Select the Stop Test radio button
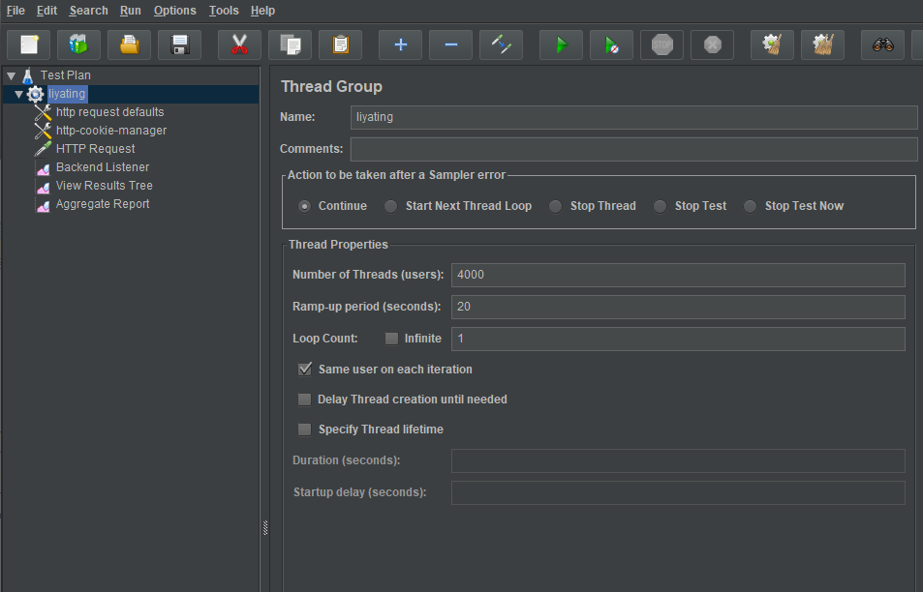Image resolution: width=923 pixels, height=592 pixels. click(x=660, y=206)
